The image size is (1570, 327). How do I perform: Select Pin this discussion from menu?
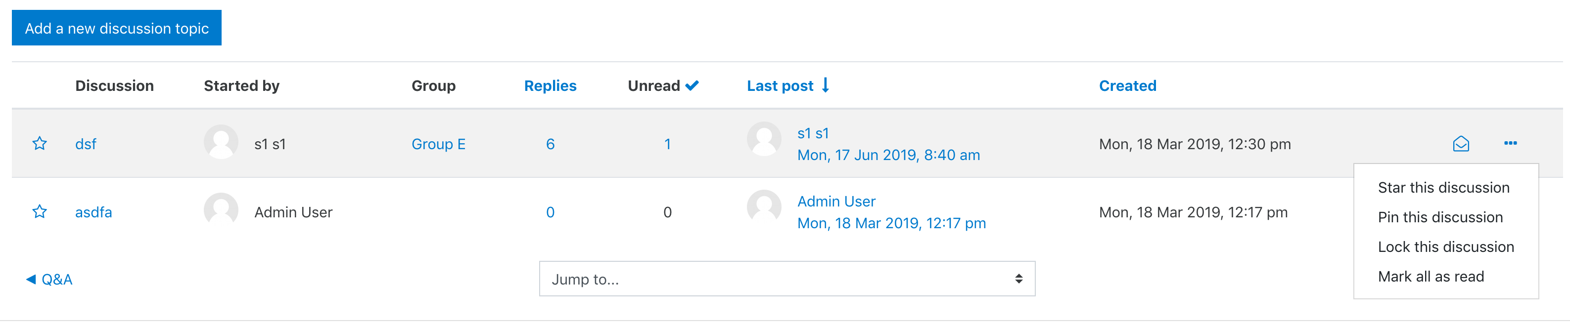[x=1440, y=217]
